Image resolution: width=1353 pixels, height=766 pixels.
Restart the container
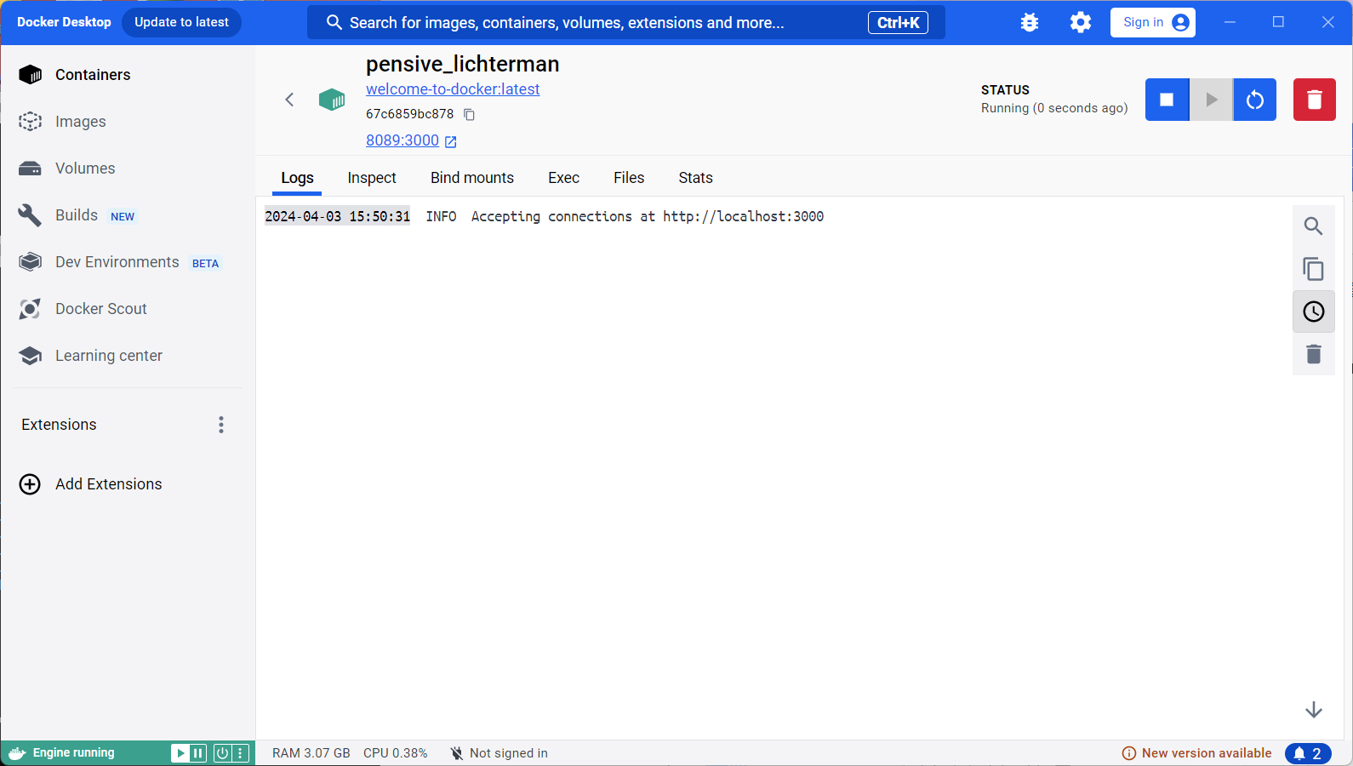1255,100
